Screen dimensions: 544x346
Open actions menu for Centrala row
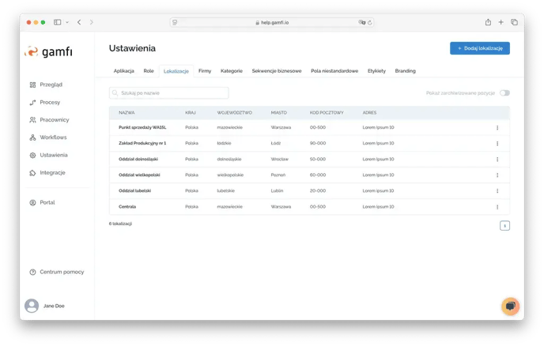click(497, 206)
